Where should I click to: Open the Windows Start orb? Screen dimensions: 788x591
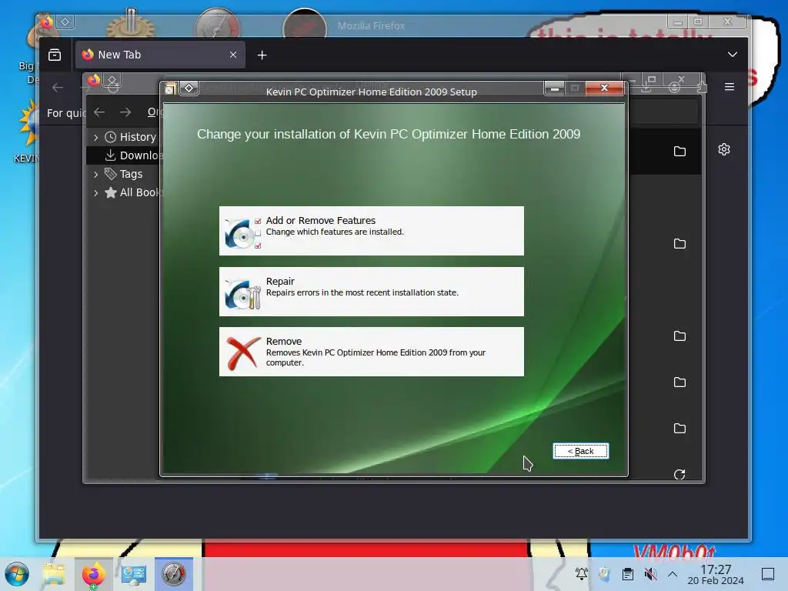click(x=17, y=574)
